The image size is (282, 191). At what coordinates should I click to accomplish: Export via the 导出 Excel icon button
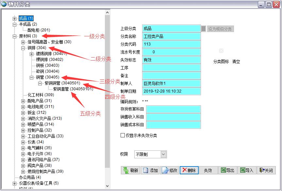[227, 170]
